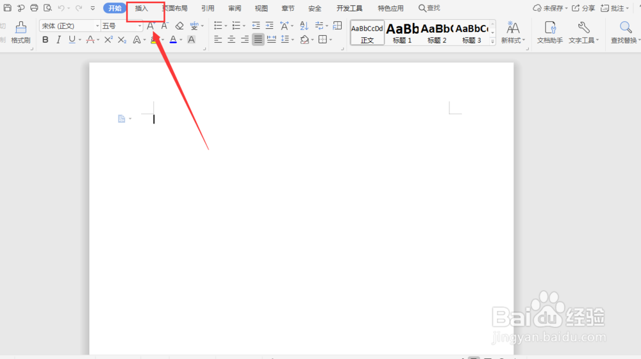
Task: Click the bulleted list icon
Action: click(218, 26)
